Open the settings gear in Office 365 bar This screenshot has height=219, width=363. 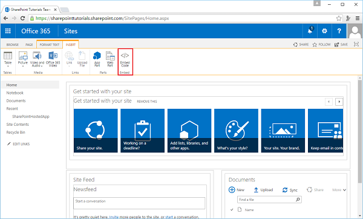point(324,31)
